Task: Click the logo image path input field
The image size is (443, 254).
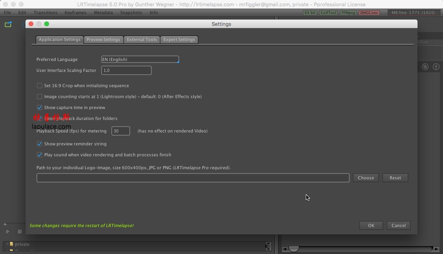Action: coord(193,178)
